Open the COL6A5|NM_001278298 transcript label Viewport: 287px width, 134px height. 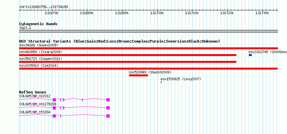[x=38, y=104]
